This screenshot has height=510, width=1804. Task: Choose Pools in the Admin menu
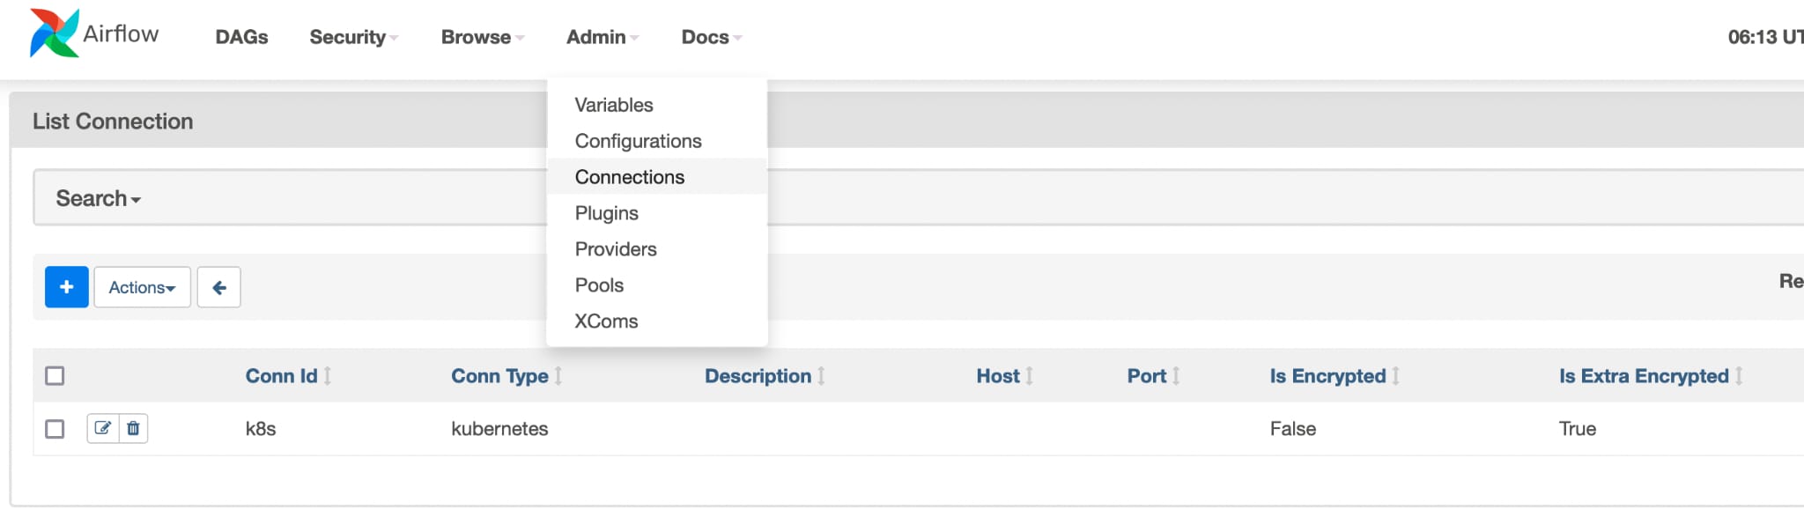coord(599,285)
